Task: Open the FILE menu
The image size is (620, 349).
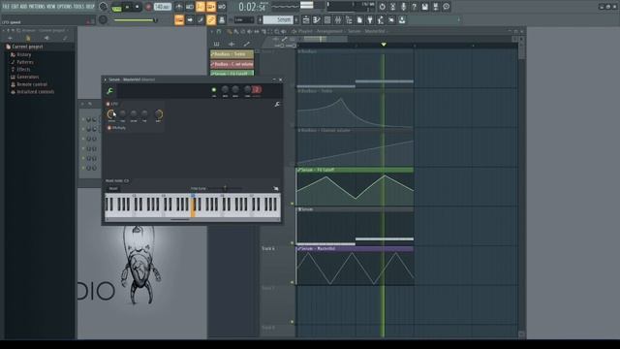Action: click(x=6, y=7)
